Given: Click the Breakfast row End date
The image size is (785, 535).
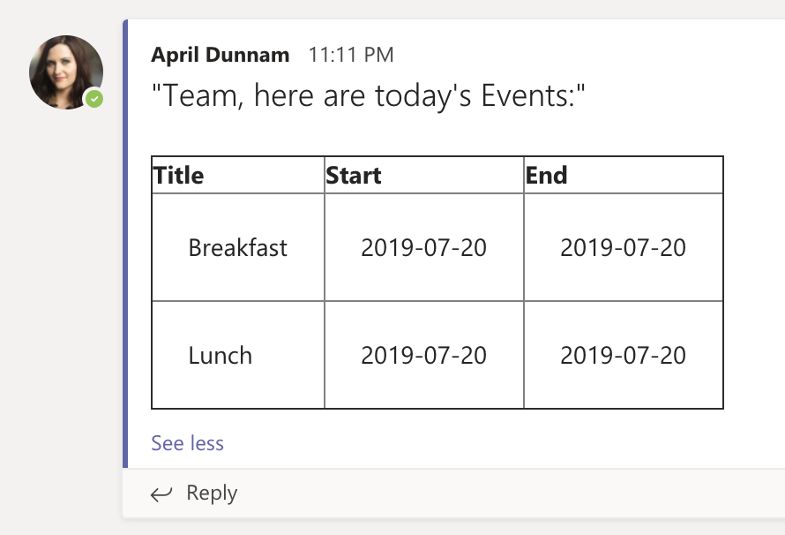Looking at the screenshot, I should (623, 248).
